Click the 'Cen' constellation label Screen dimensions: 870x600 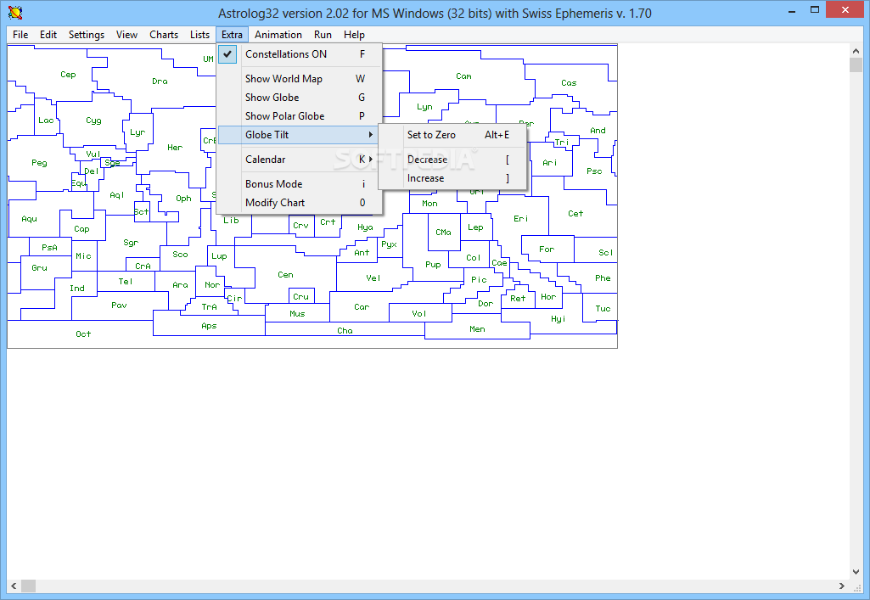coord(285,274)
